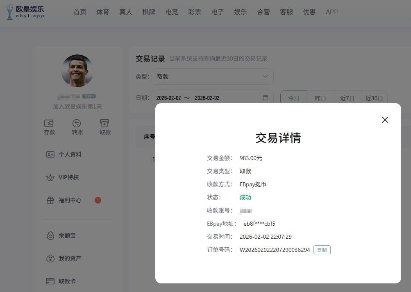Image resolution: width=411 pixels, height=292 pixels.
Task: Click the 转账 transfer icon
Action: point(77,124)
